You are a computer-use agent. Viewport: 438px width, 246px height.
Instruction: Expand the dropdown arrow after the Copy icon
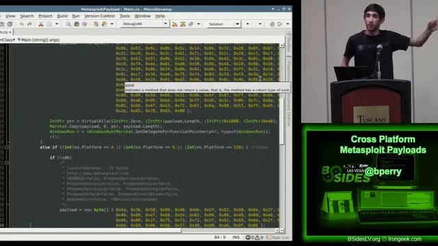[x=57, y=25]
